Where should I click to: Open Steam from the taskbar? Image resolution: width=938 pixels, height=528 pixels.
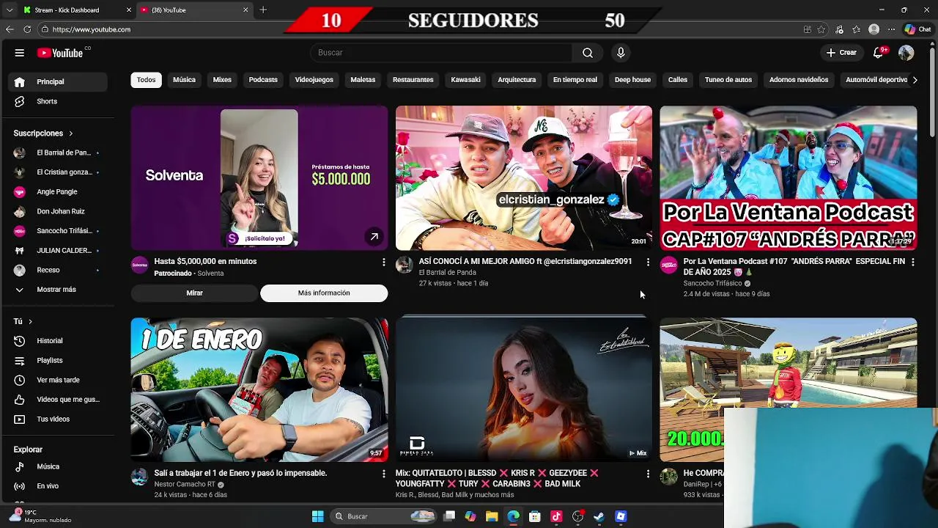pyautogui.click(x=599, y=516)
